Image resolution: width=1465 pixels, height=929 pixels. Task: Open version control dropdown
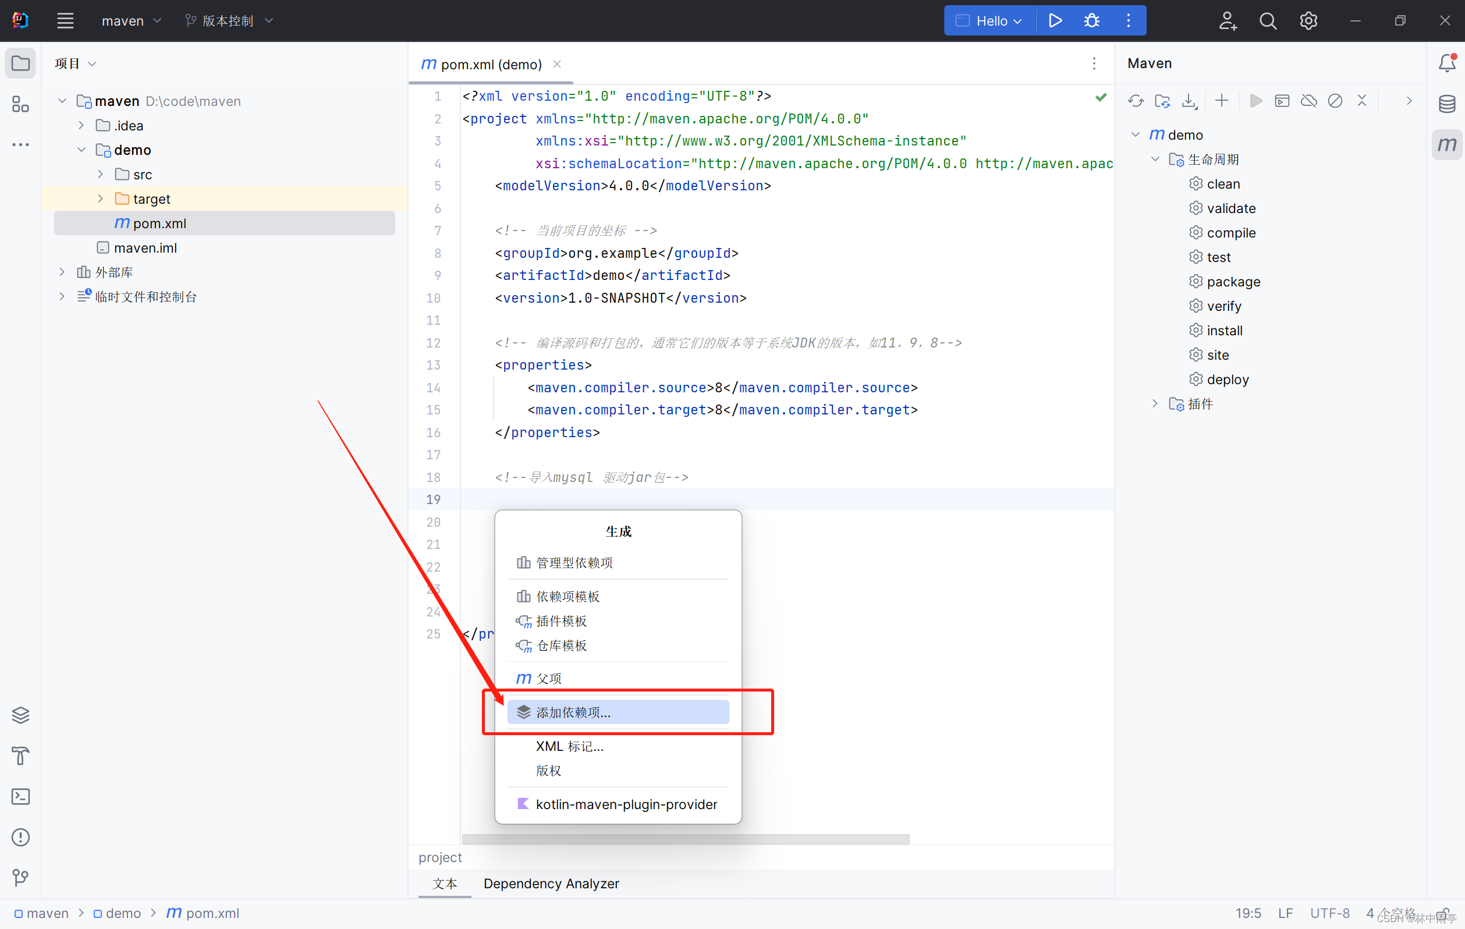[229, 21]
